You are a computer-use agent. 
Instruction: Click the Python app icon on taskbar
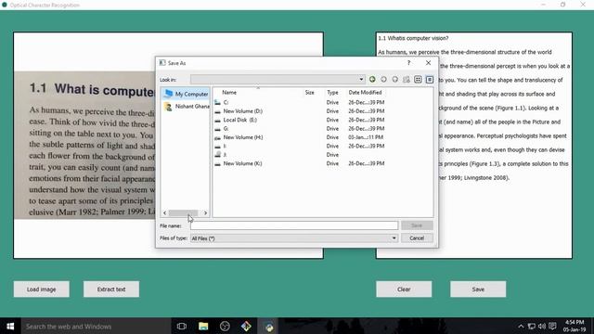tap(268, 327)
